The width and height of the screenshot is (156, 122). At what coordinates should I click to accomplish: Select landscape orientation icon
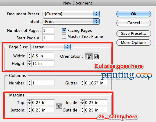pos(96,57)
